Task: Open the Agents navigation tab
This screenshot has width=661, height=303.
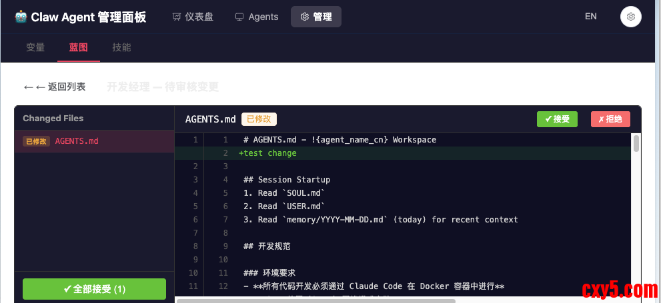Action: [x=257, y=17]
